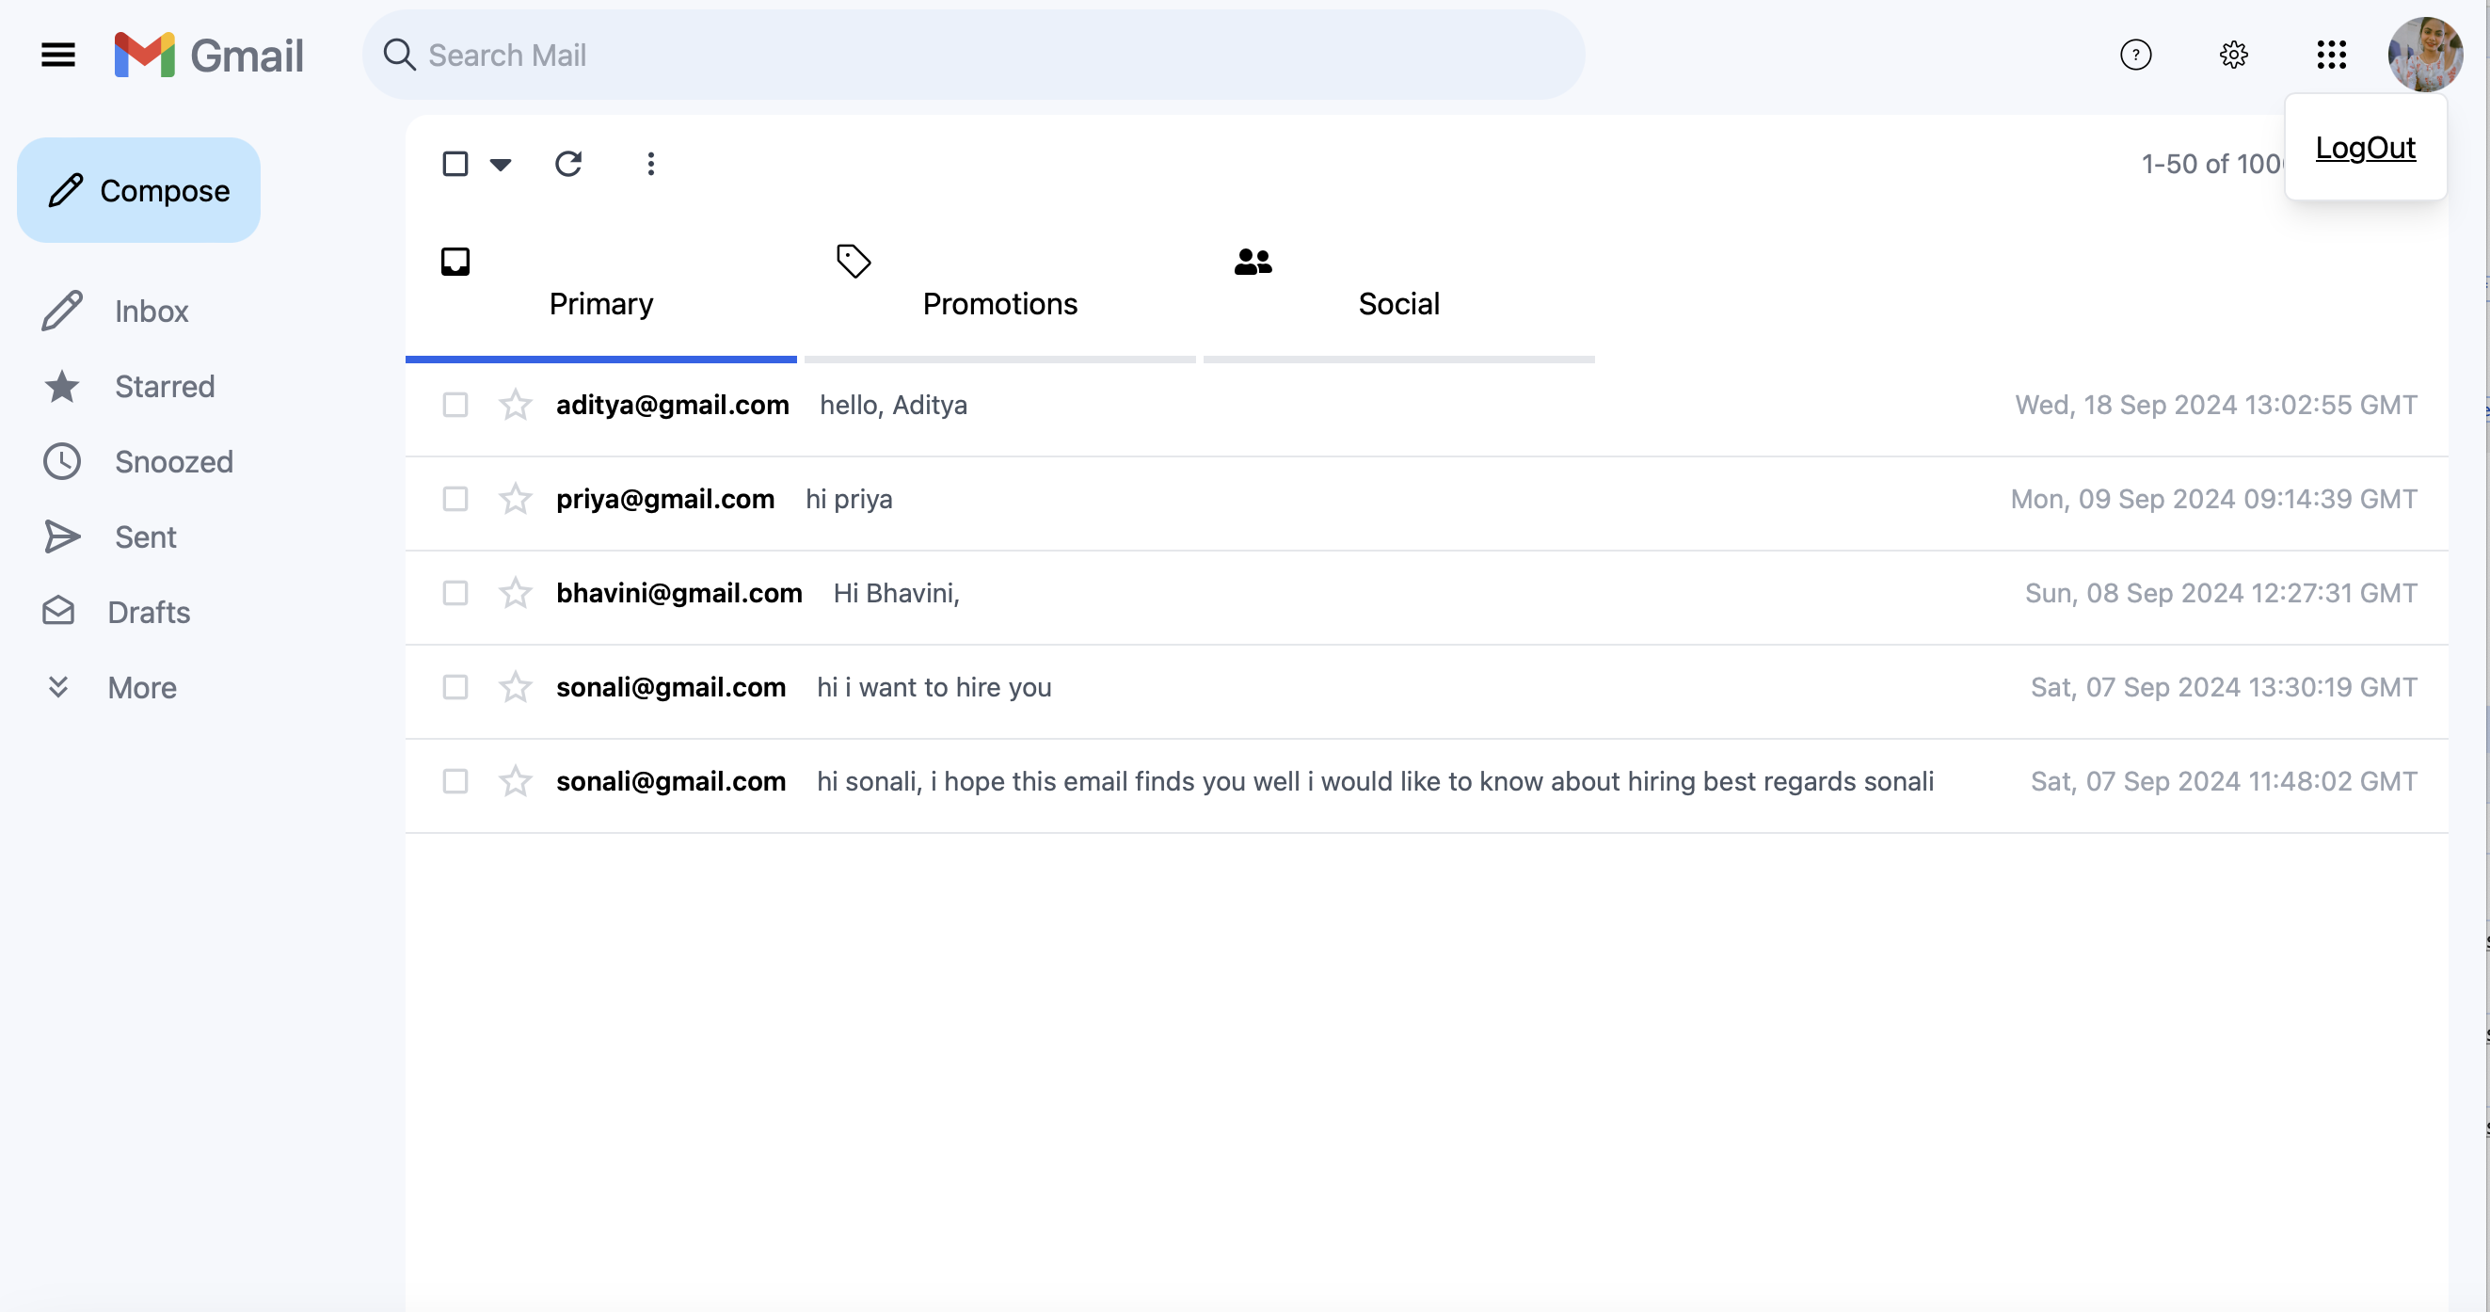Click the Wed, 18 Sep 2024 13:02:55 GMT date

coord(2215,405)
